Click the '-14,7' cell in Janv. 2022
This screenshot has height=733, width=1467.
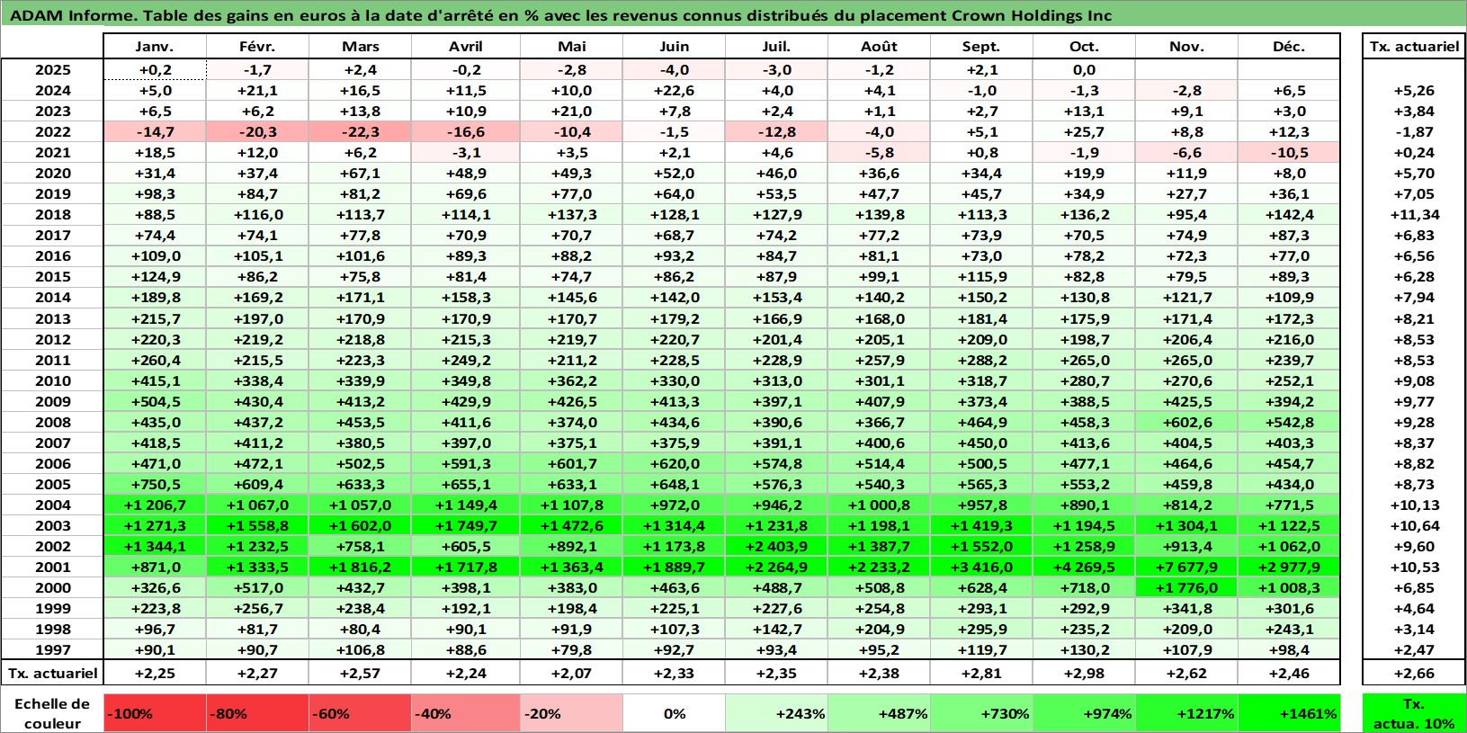click(x=155, y=132)
